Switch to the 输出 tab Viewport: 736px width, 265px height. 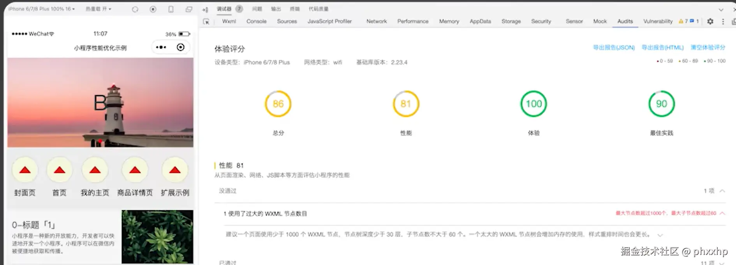[x=276, y=9]
